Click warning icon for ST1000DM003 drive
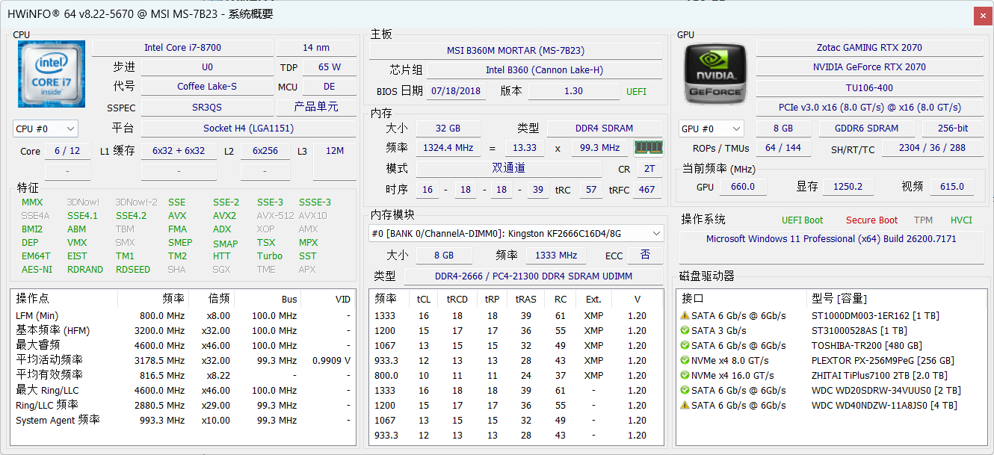 (x=685, y=315)
